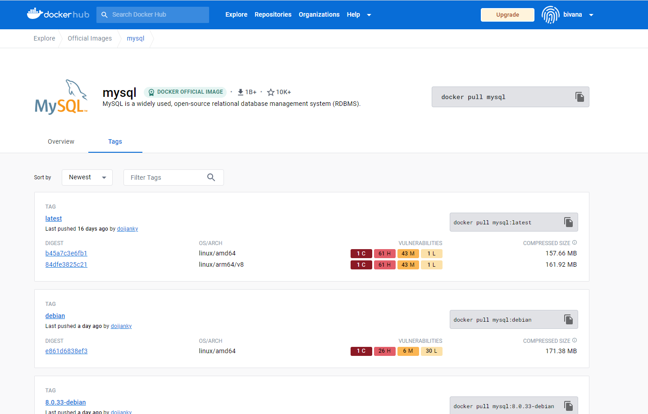The image size is (648, 414).
Task: Click the search magnifier icon in the header
Action: [x=105, y=15]
